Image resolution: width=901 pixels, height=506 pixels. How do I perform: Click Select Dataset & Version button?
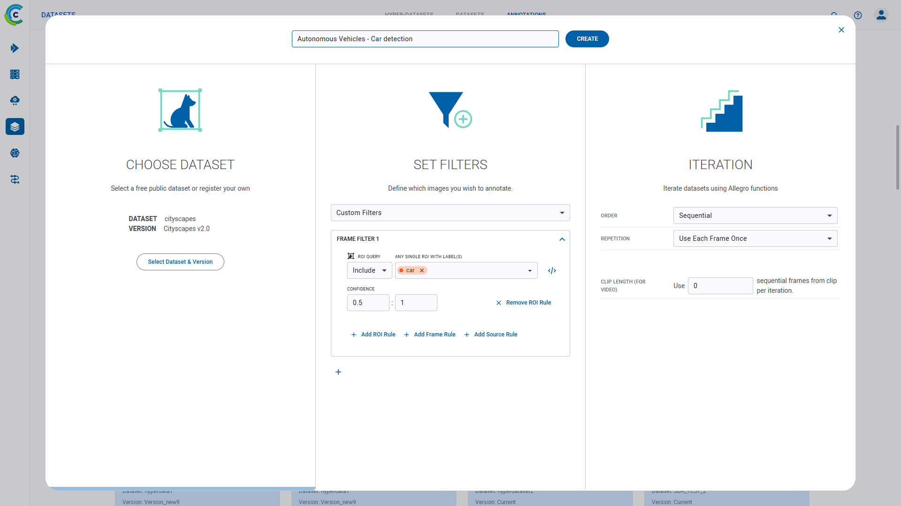[180, 262]
